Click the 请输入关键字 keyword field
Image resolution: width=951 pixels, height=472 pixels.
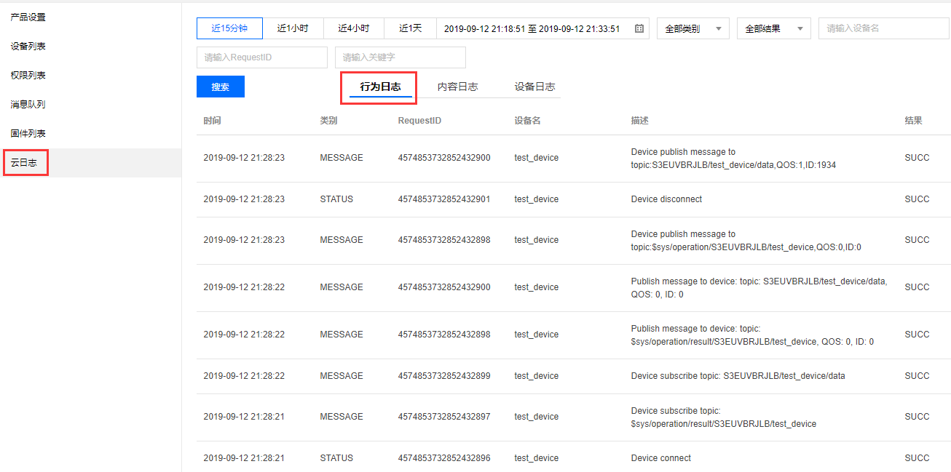point(400,57)
